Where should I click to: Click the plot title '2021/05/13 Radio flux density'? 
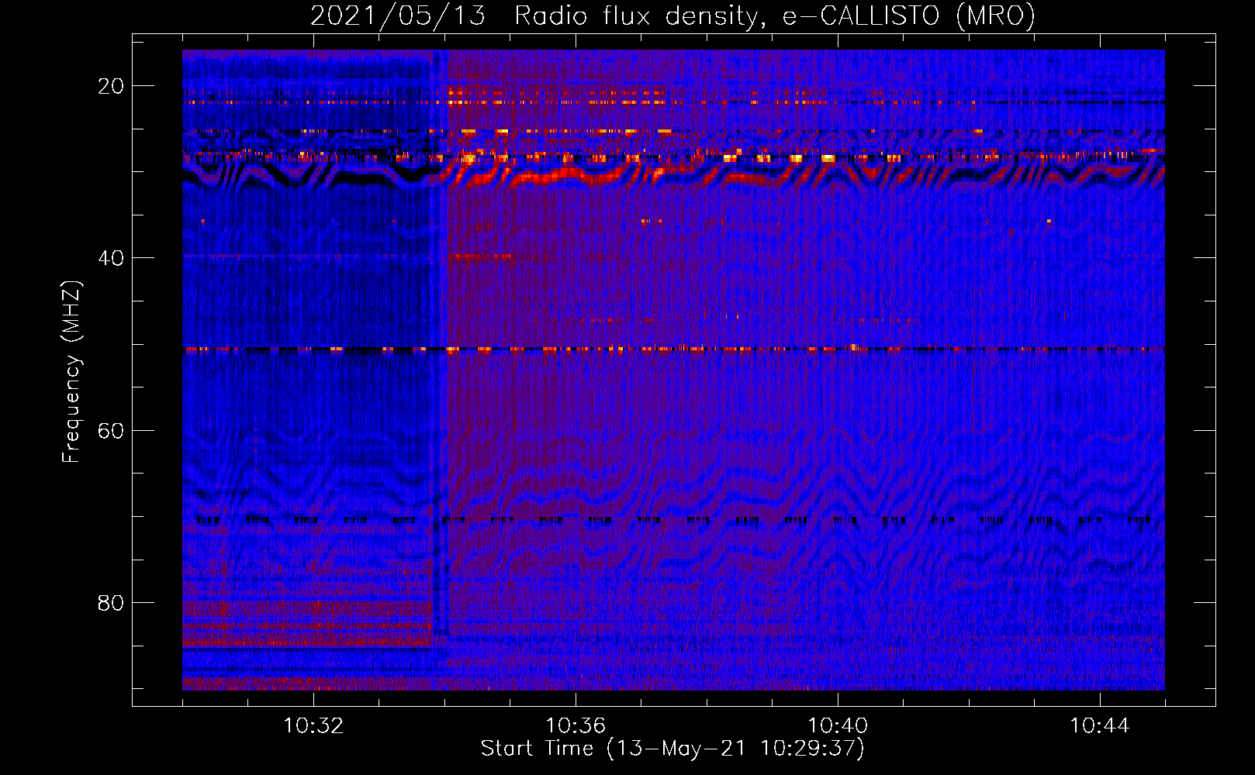click(x=672, y=15)
